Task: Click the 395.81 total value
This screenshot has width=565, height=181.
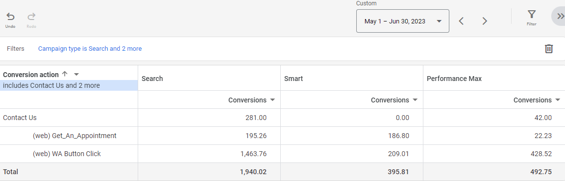Action: (x=398, y=172)
